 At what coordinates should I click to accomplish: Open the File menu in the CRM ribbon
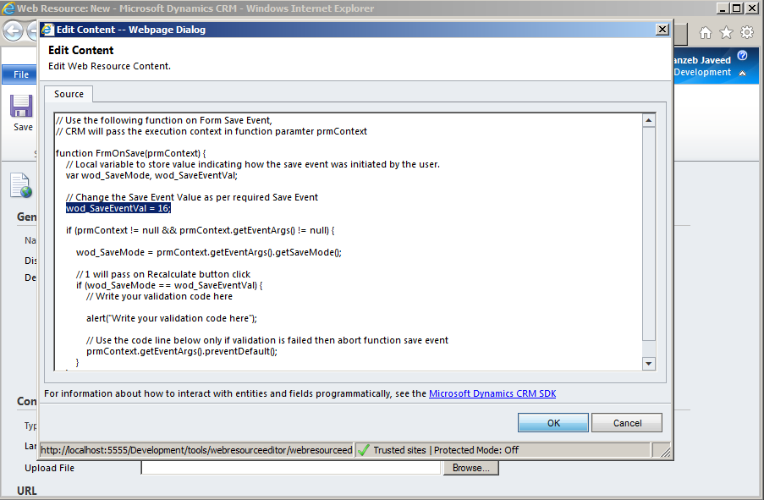pyautogui.click(x=21, y=74)
